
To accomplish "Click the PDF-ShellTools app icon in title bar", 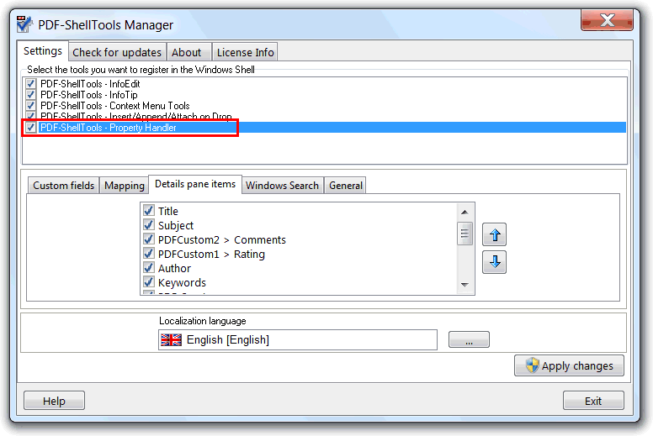I will (x=24, y=24).
